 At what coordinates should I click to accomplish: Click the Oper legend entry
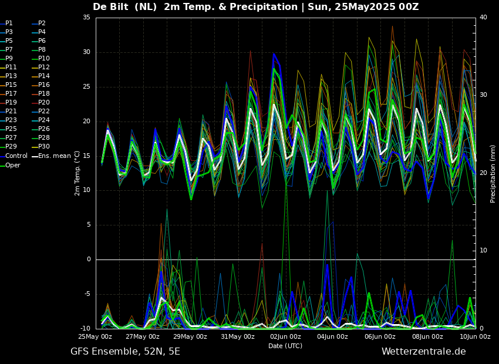click(x=11, y=165)
